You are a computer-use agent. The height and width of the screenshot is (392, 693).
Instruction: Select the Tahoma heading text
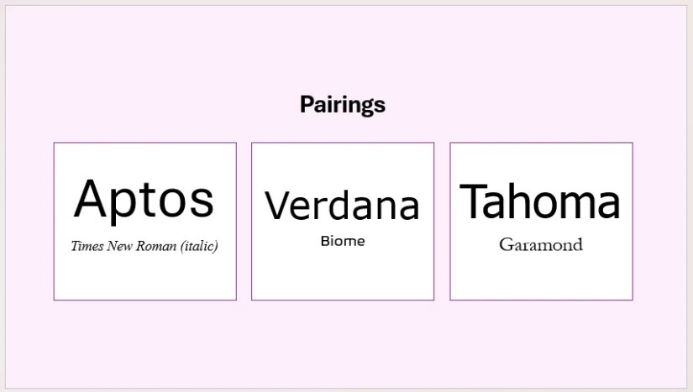(x=540, y=202)
